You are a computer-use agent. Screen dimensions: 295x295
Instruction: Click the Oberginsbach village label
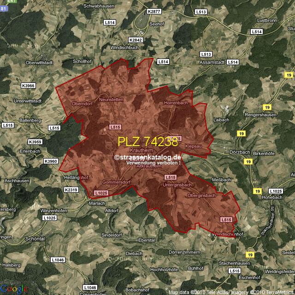pos(201,196)
